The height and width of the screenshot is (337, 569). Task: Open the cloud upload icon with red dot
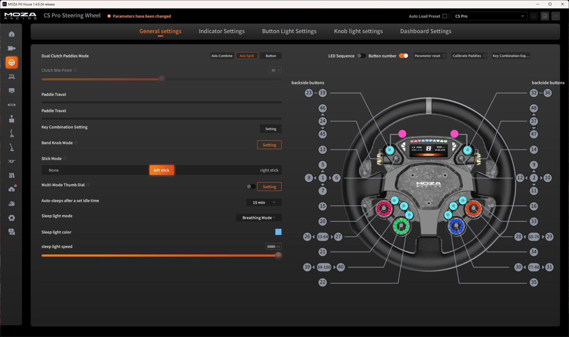point(12,189)
